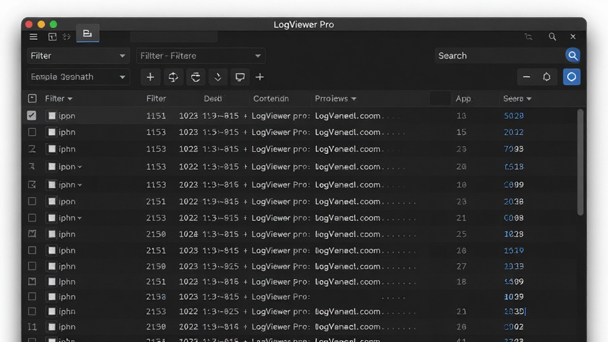Open the blue link 7093

(x=514, y=149)
